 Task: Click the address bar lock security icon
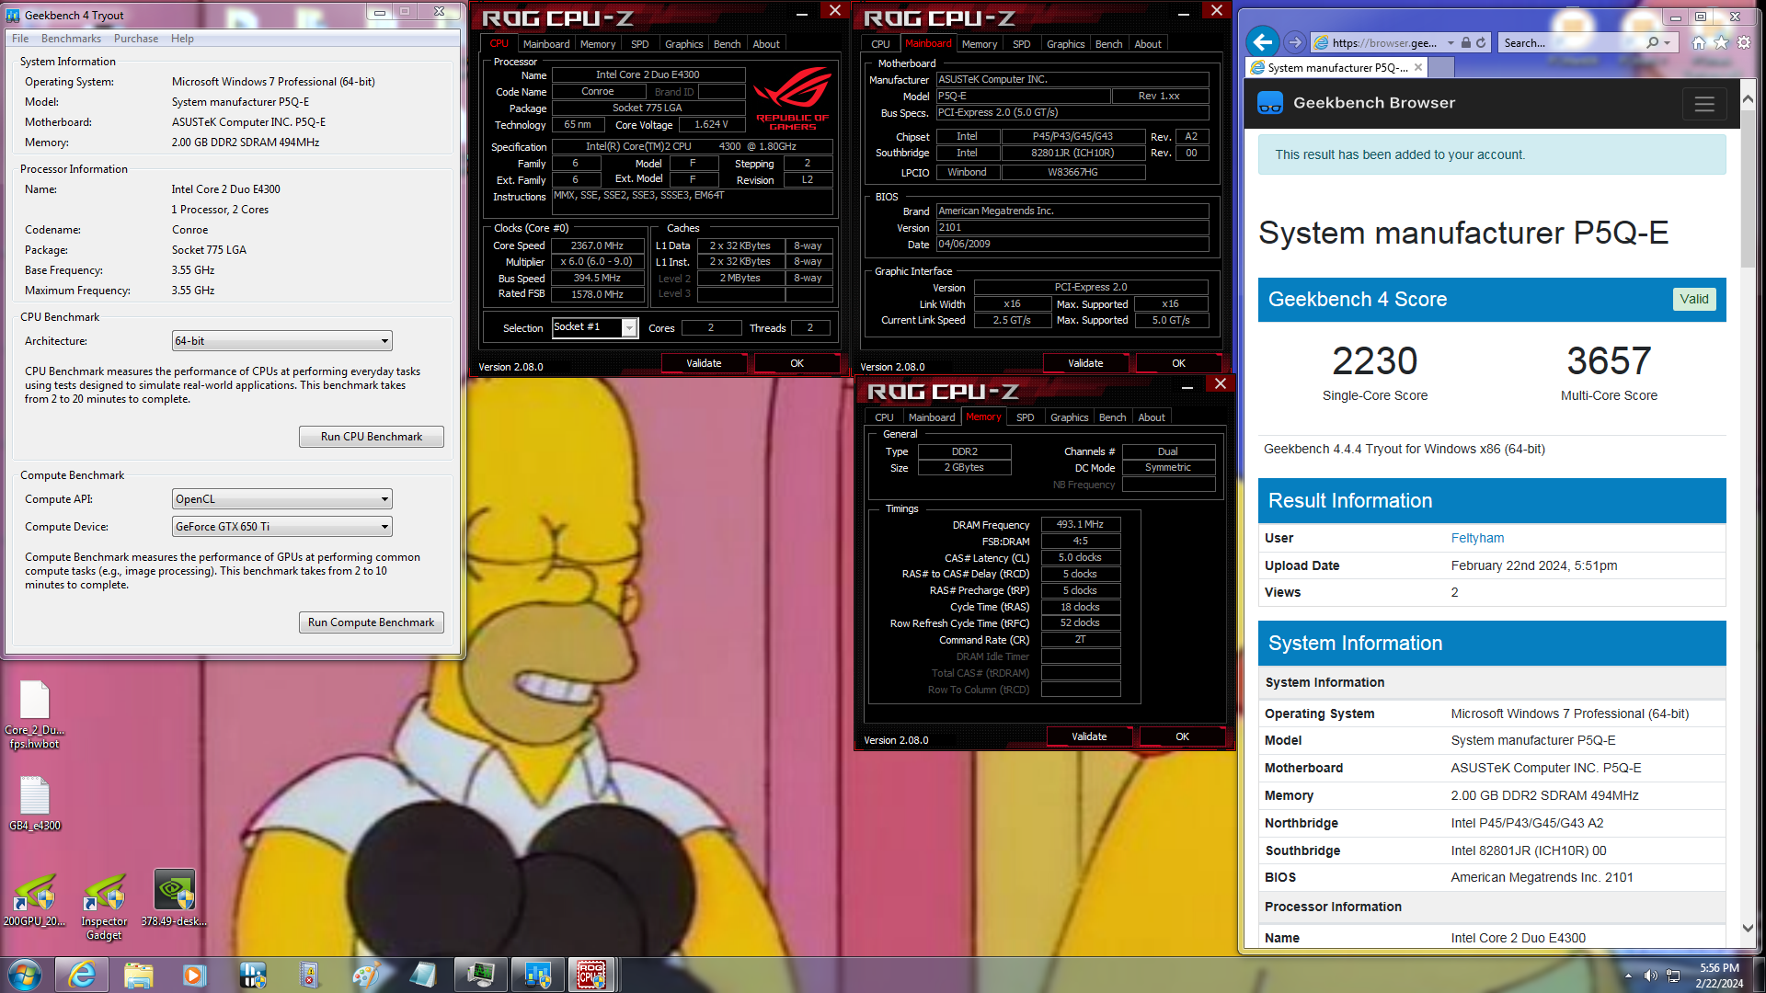pyautogui.click(x=1465, y=42)
